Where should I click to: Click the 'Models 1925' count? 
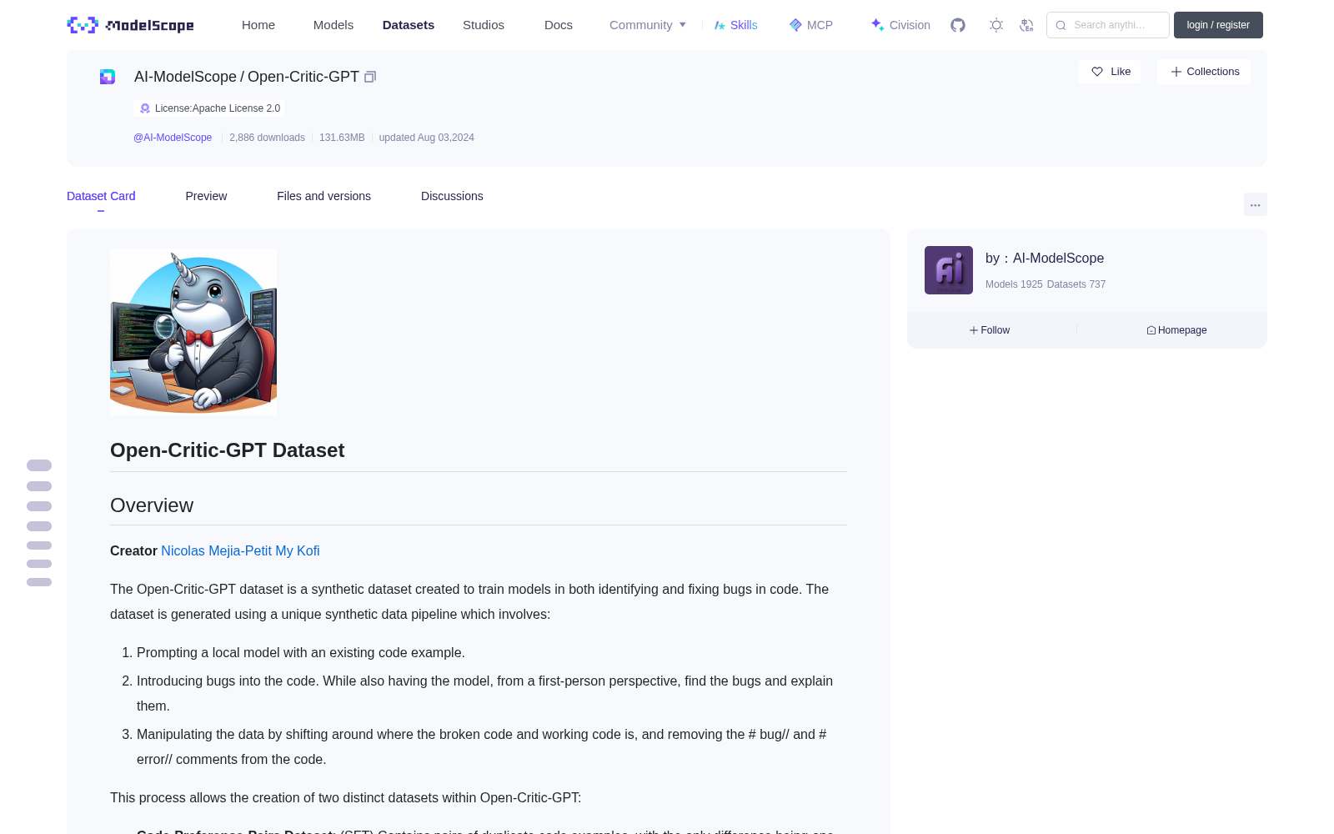(x=1014, y=284)
